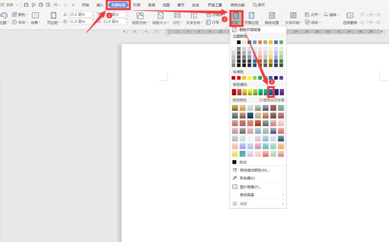Pick the purple gradient fill swatch

point(282,92)
